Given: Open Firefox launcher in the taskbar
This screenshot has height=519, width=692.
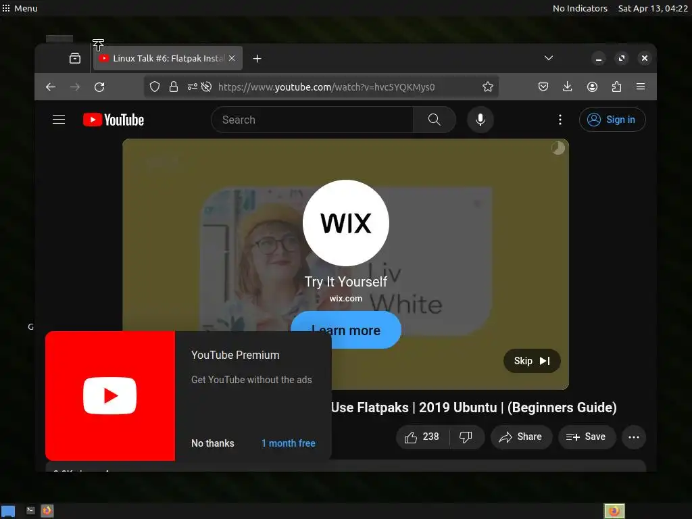Looking at the screenshot, I should [47, 511].
